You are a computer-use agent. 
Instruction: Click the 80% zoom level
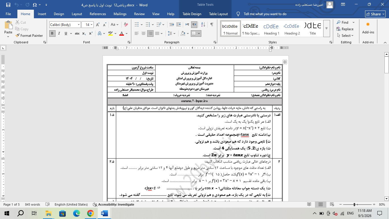tap(382, 204)
